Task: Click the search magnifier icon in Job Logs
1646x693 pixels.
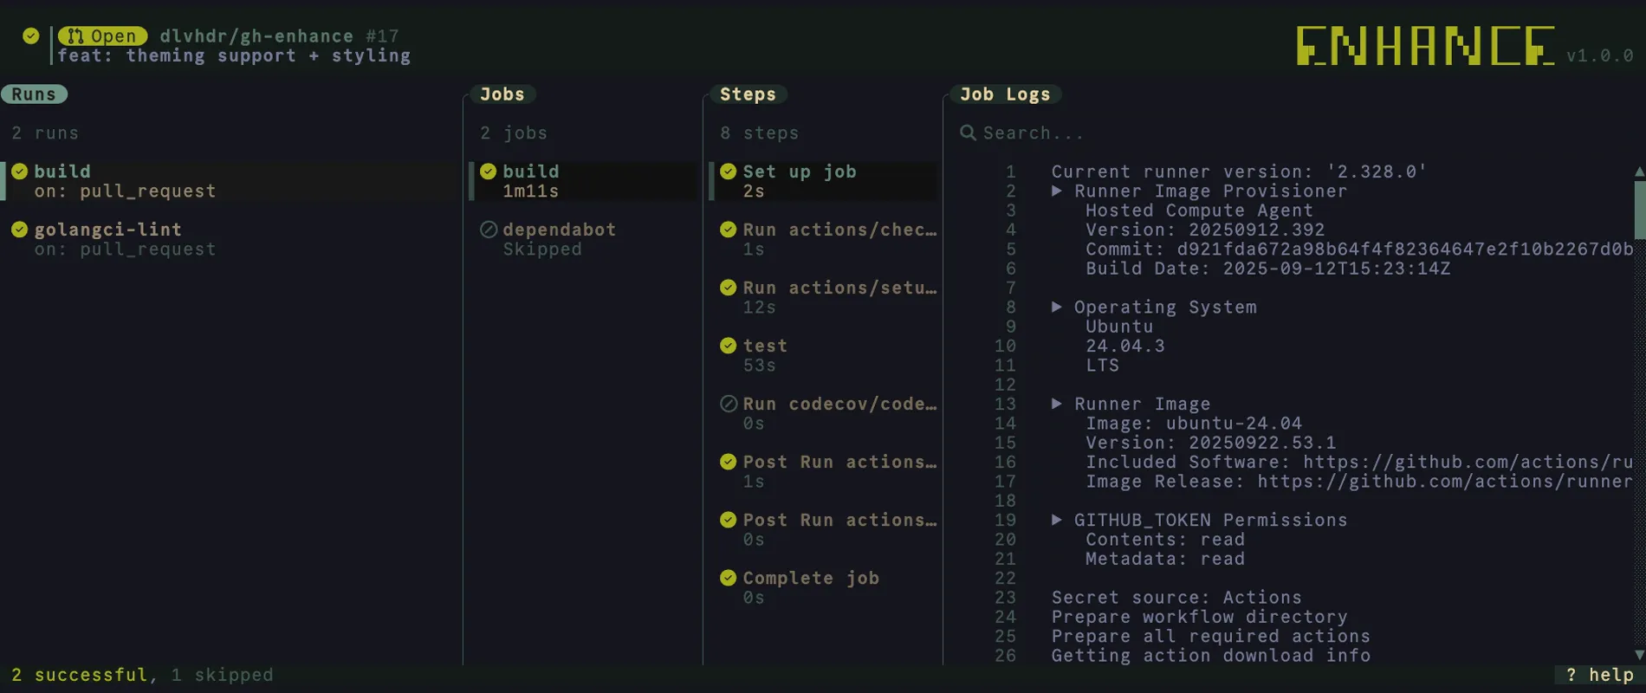Action: 968,133
